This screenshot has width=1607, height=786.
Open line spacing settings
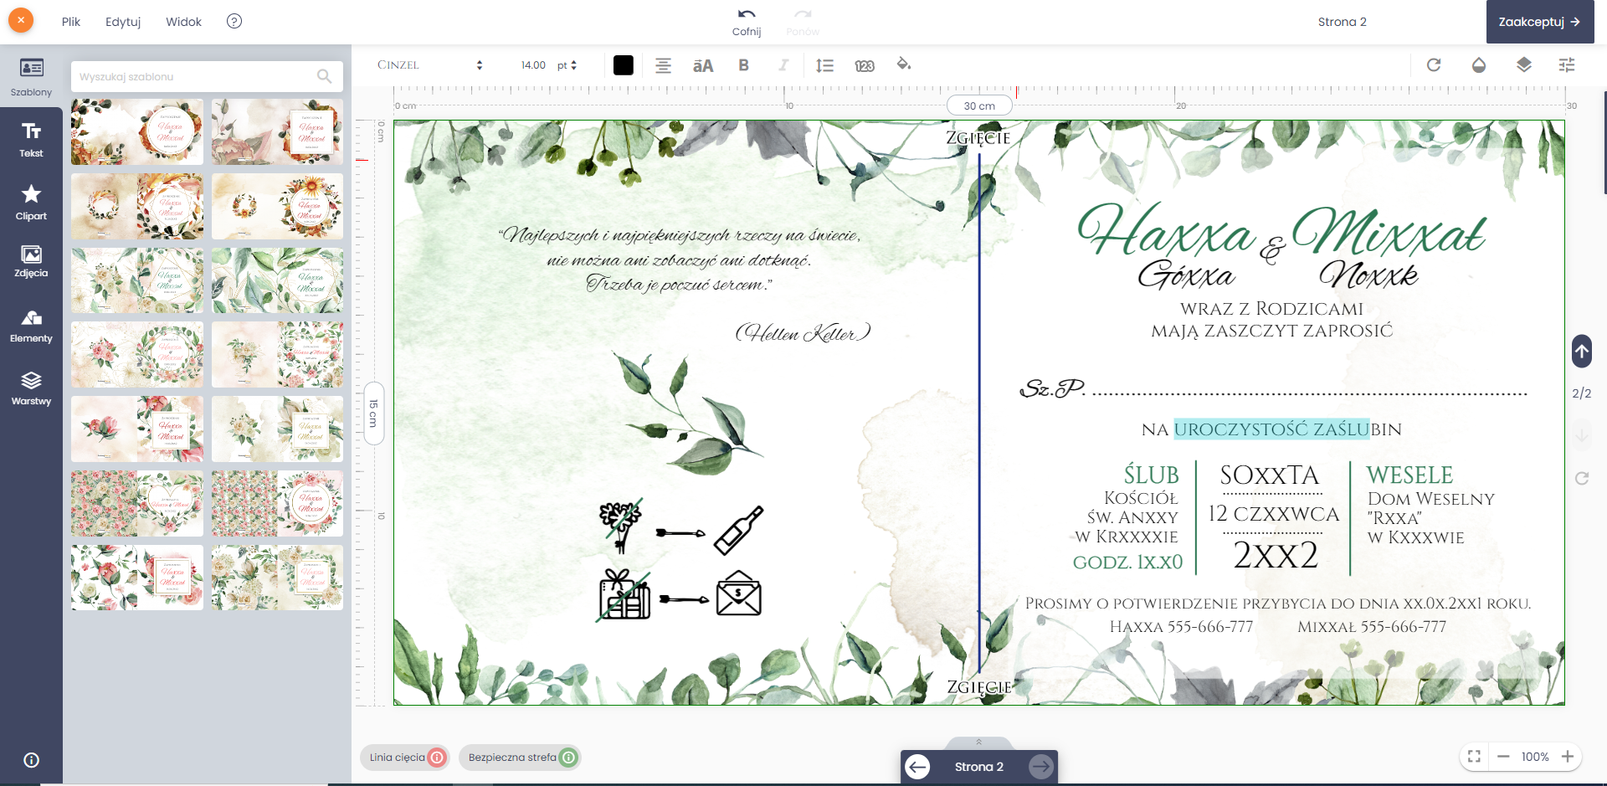(x=824, y=65)
